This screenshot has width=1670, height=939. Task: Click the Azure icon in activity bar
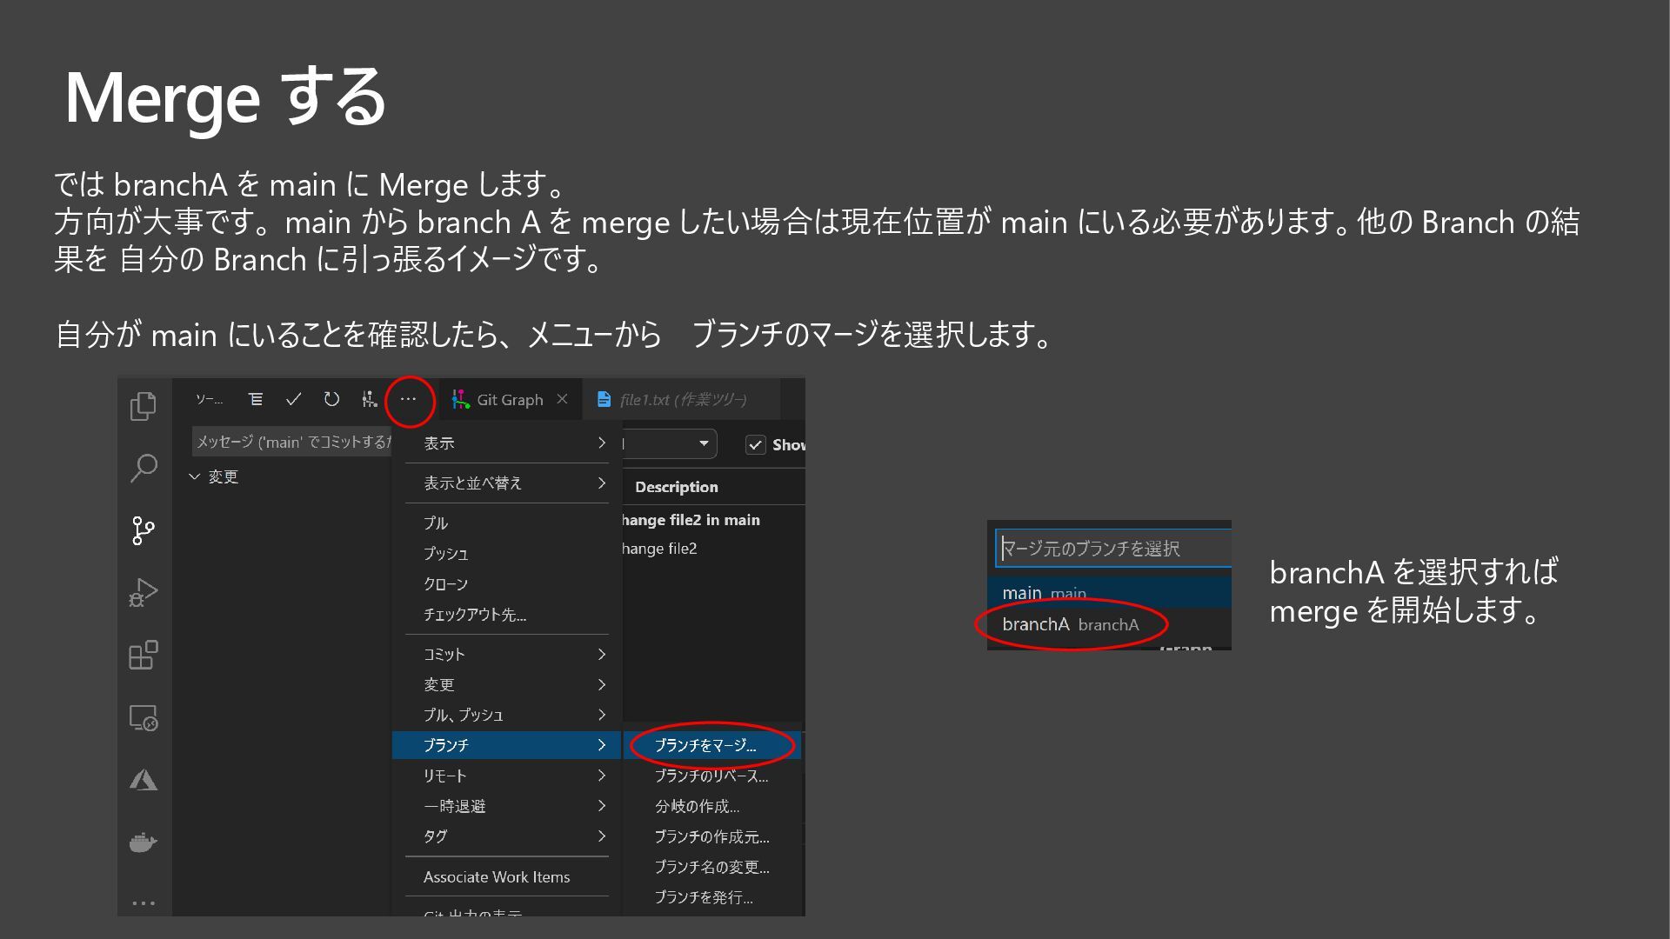click(x=144, y=781)
